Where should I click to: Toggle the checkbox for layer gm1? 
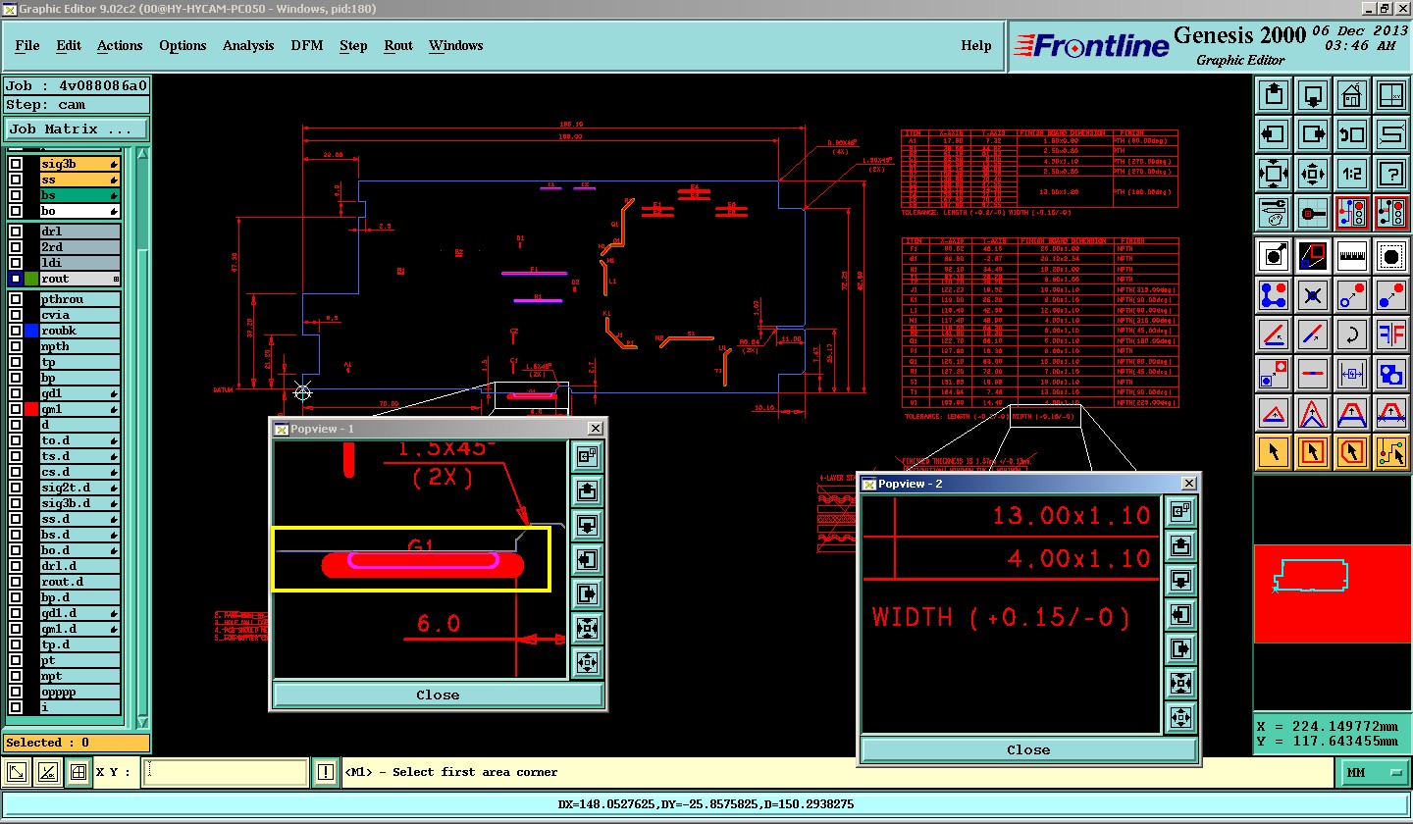(x=16, y=409)
